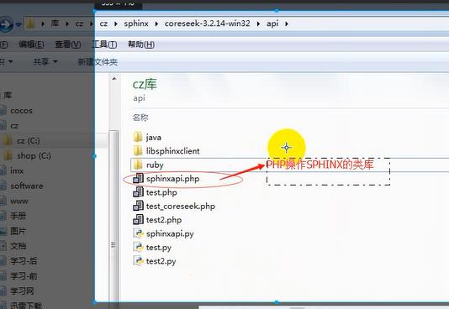Click the test_coreseek.php file name
The height and width of the screenshot is (309, 449).
pos(181,206)
